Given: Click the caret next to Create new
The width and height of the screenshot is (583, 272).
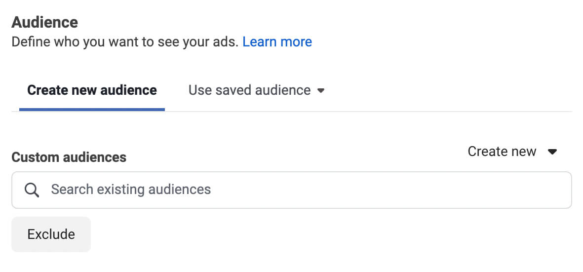Looking at the screenshot, I should pyautogui.click(x=552, y=152).
